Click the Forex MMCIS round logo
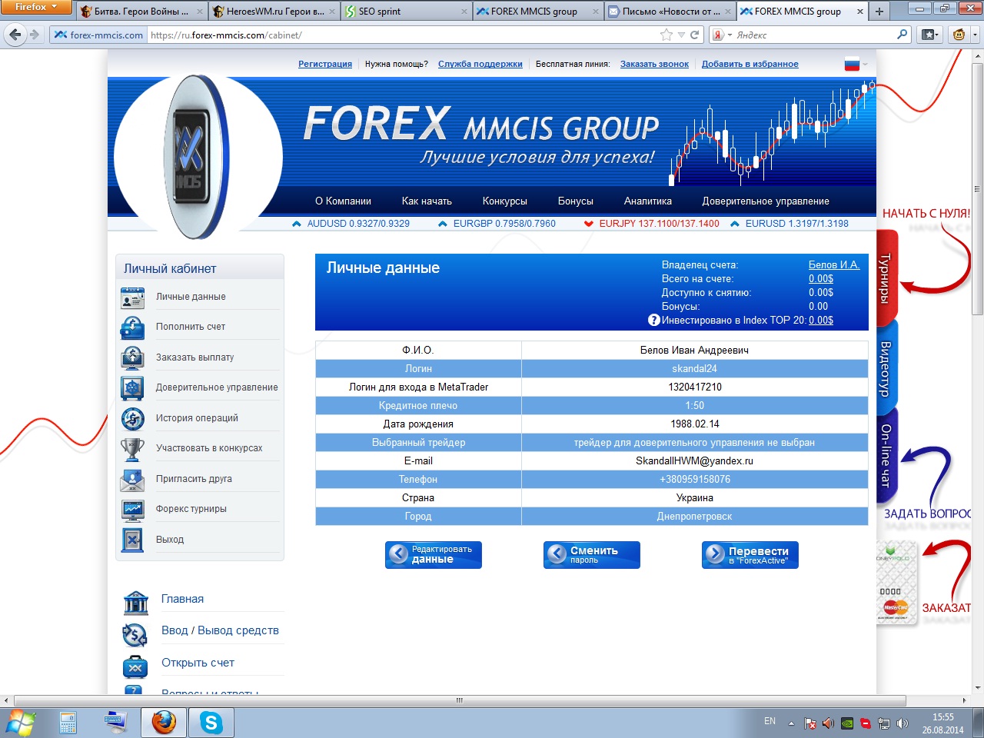 [198, 158]
